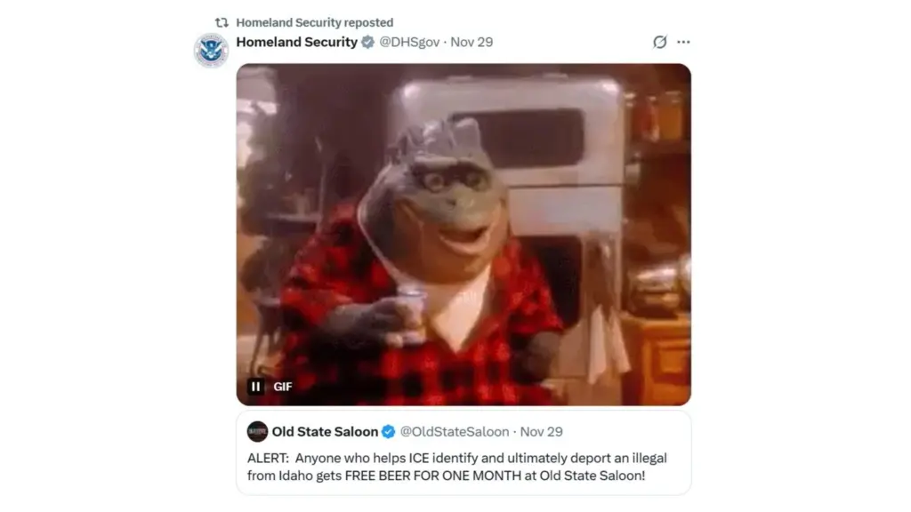The height and width of the screenshot is (512, 911).
Task: Open the three-dot more options menu
Action: pos(683,42)
